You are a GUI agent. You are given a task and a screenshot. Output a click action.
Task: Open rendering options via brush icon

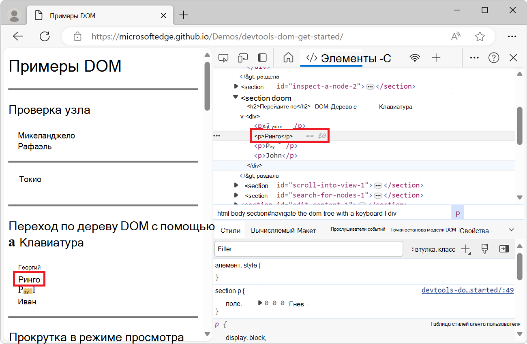[x=484, y=249]
